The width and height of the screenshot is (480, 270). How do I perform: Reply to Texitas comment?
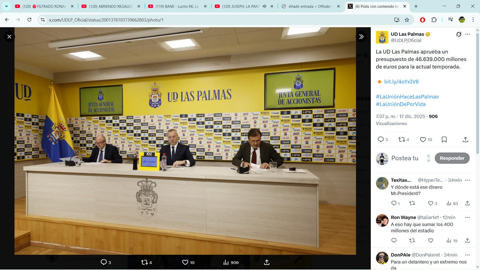[394, 203]
